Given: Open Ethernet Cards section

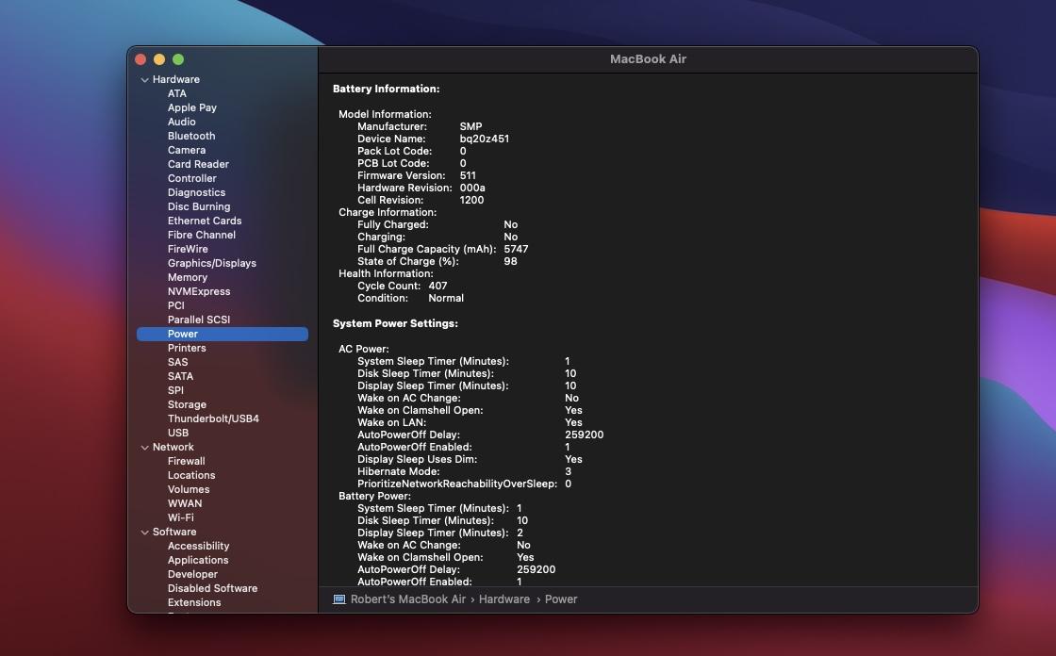Looking at the screenshot, I should pyautogui.click(x=204, y=221).
